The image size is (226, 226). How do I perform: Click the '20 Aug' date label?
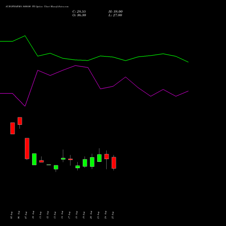click(91, 215)
